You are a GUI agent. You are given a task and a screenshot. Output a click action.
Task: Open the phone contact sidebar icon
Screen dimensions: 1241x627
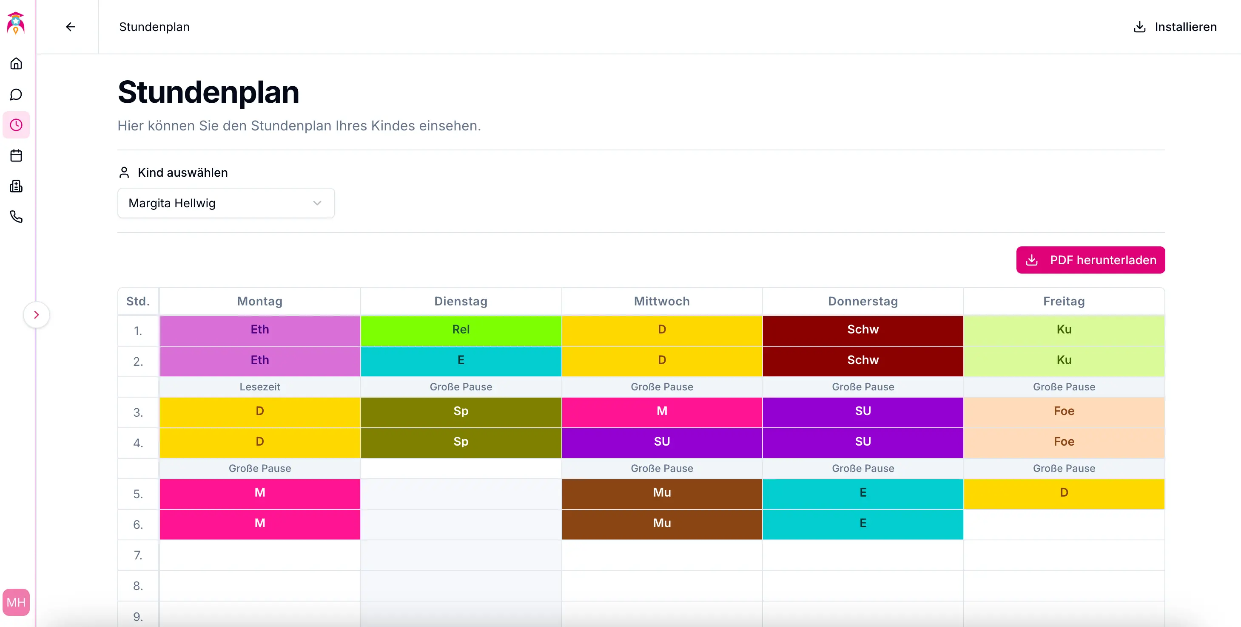tap(16, 217)
